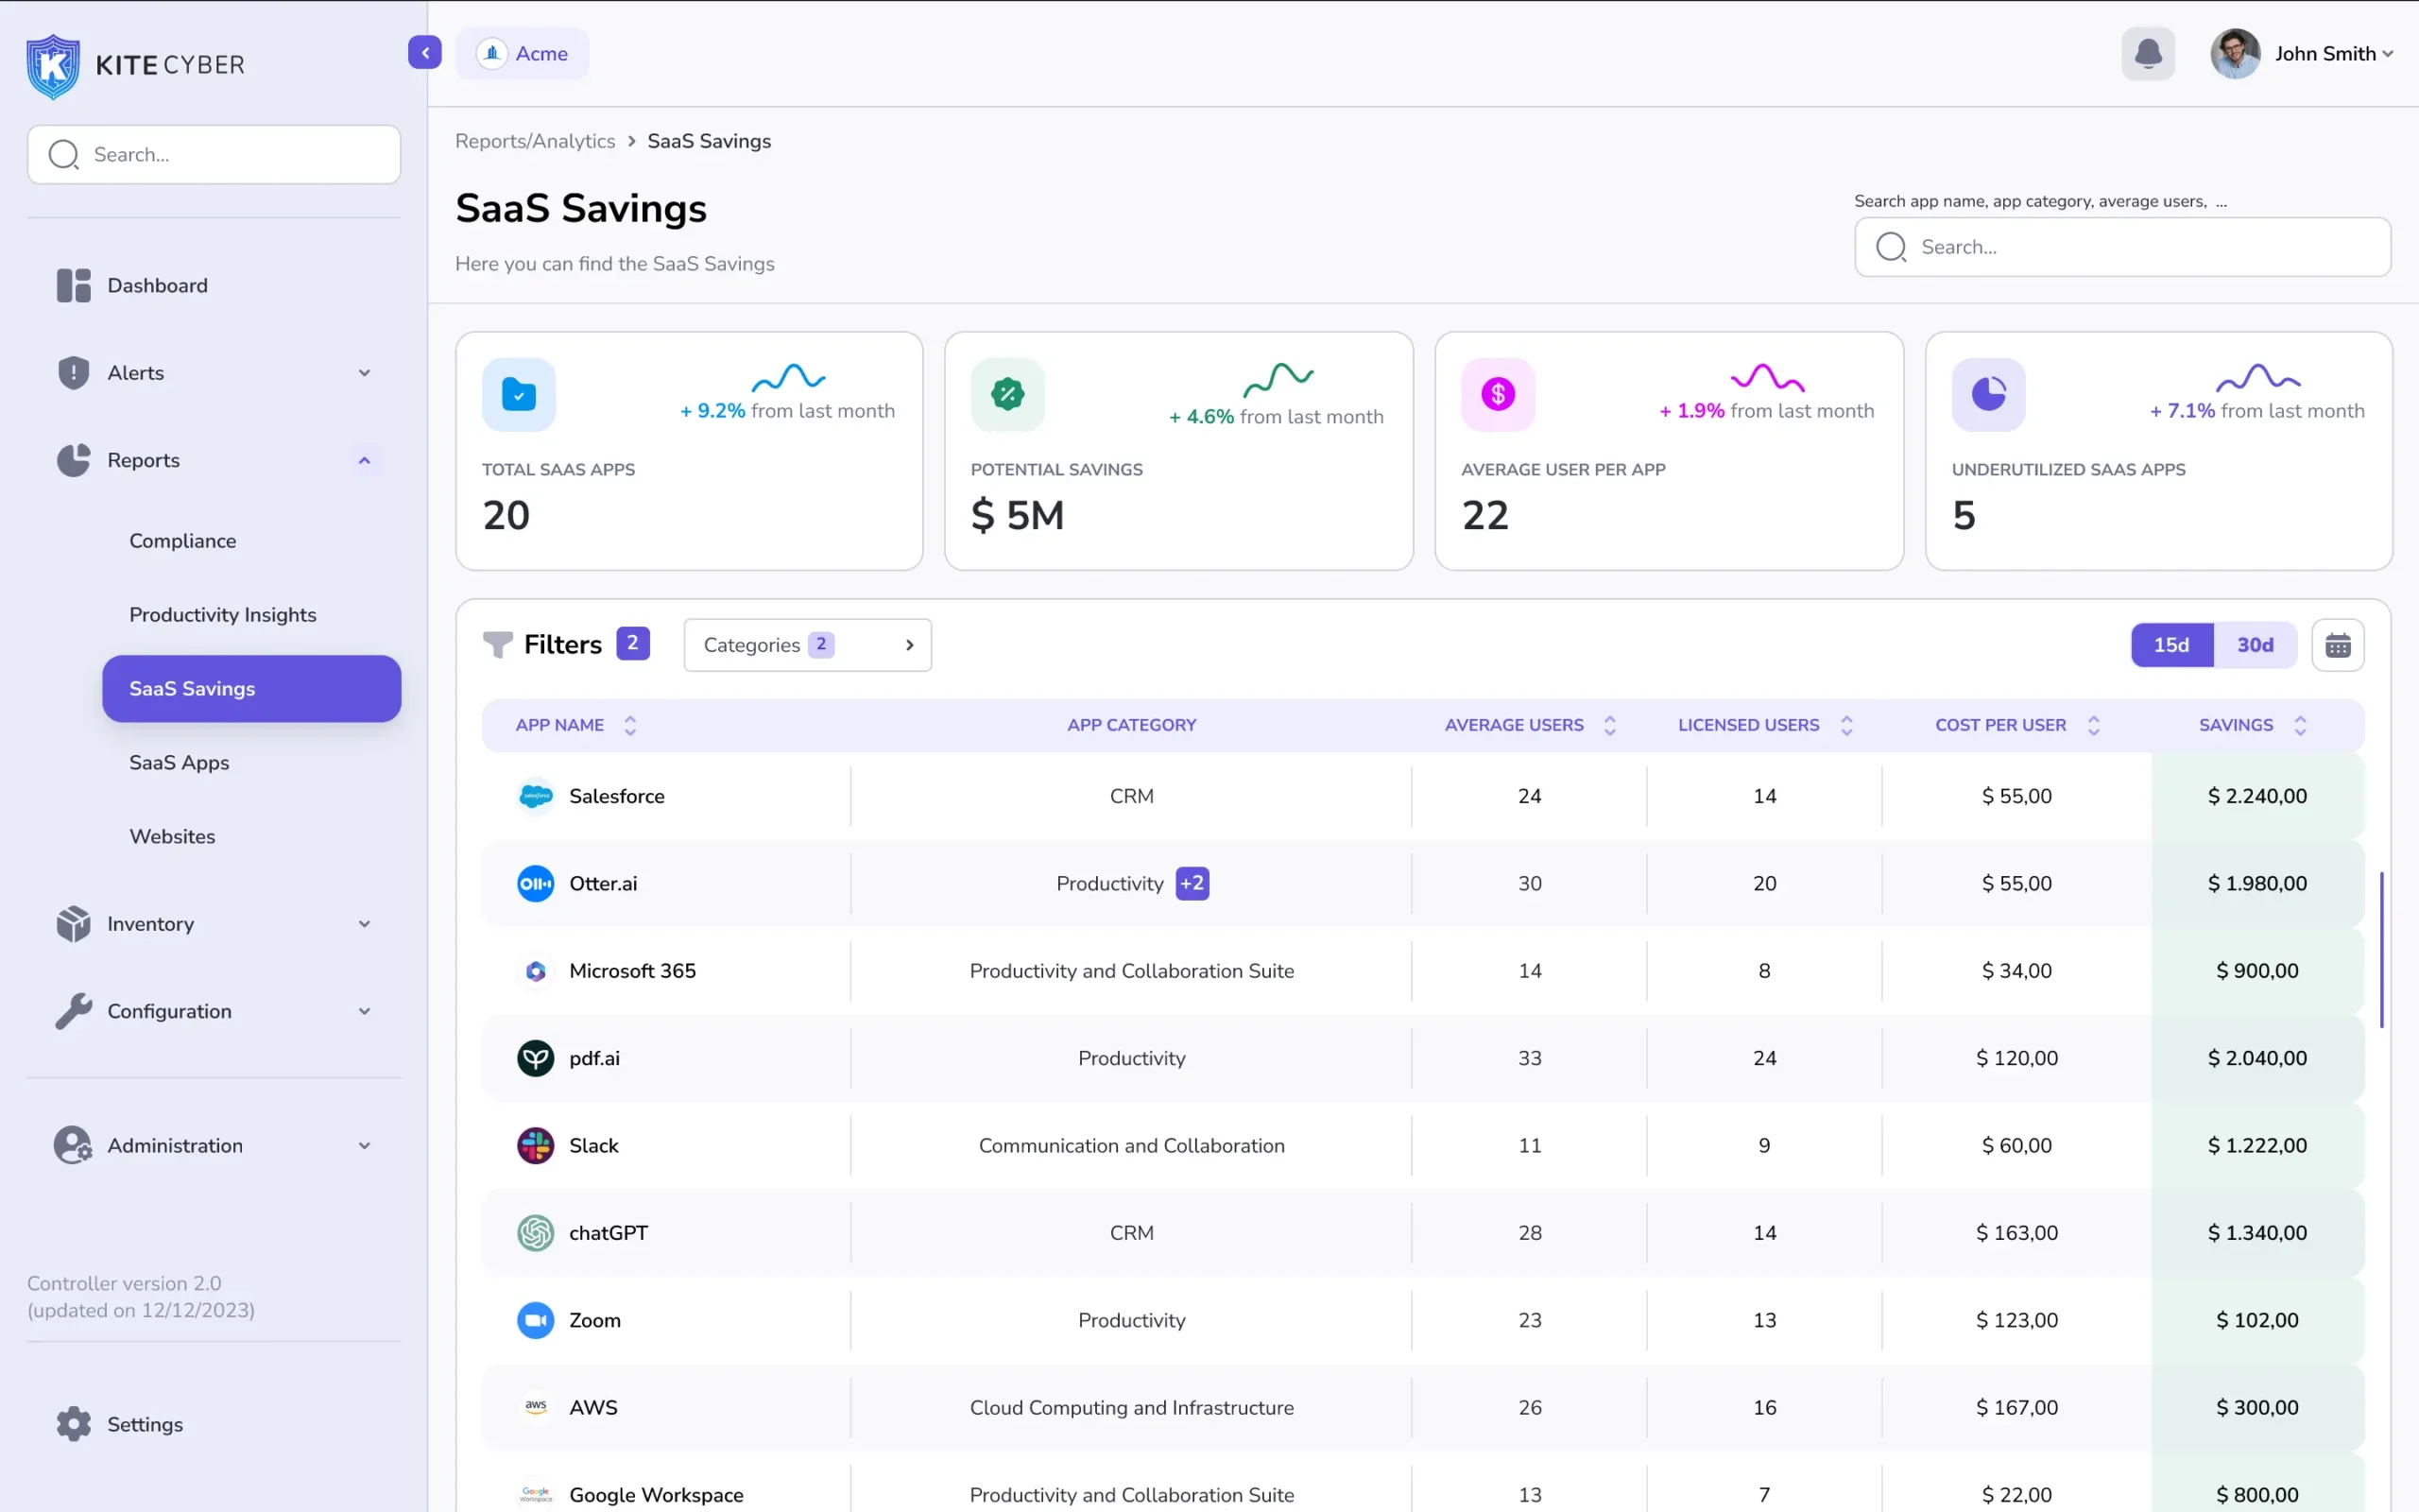2419x1512 pixels.
Task: Collapse the Reports menu chevron
Action: tap(365, 460)
